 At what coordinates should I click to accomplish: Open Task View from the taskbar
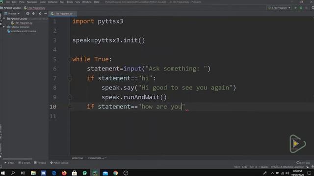pos(23,173)
